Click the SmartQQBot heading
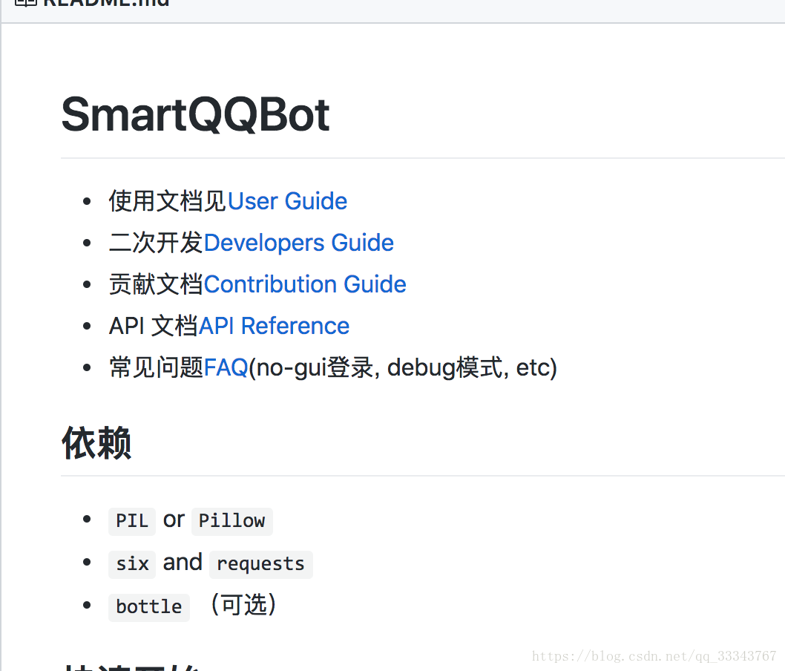The height and width of the screenshot is (671, 785). point(195,115)
